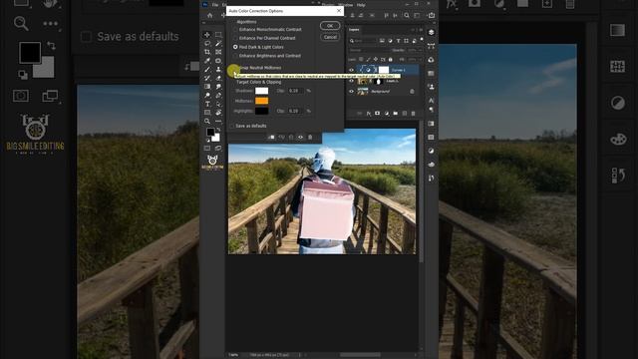Screen dimensions: 638x359
Task: Select Enhance Per Channel Contrast option
Action: 265,38
